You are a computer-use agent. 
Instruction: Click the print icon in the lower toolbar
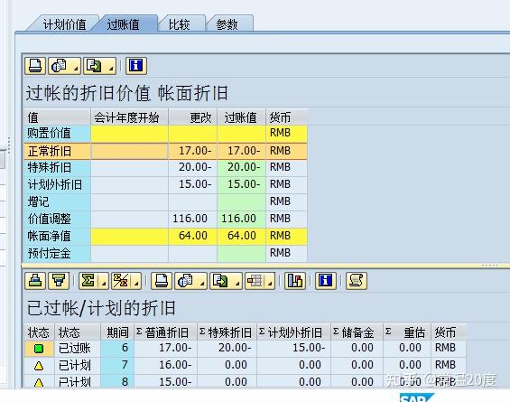(x=162, y=281)
